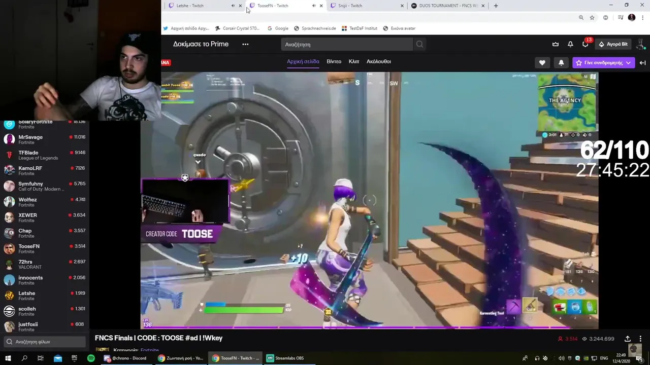Open Chrome three-dot menu
650x365 pixels.
[643, 17]
